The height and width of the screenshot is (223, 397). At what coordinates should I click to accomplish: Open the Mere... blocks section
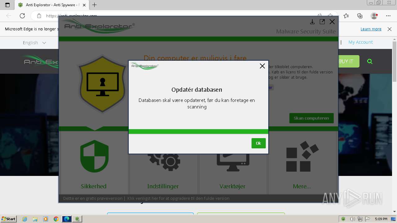(x=302, y=163)
